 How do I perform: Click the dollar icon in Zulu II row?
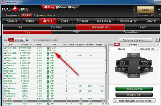pos(48,86)
